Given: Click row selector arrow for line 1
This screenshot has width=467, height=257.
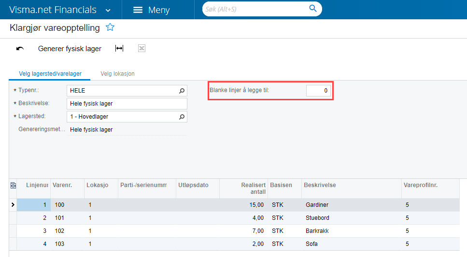Looking at the screenshot, I should point(13,204).
